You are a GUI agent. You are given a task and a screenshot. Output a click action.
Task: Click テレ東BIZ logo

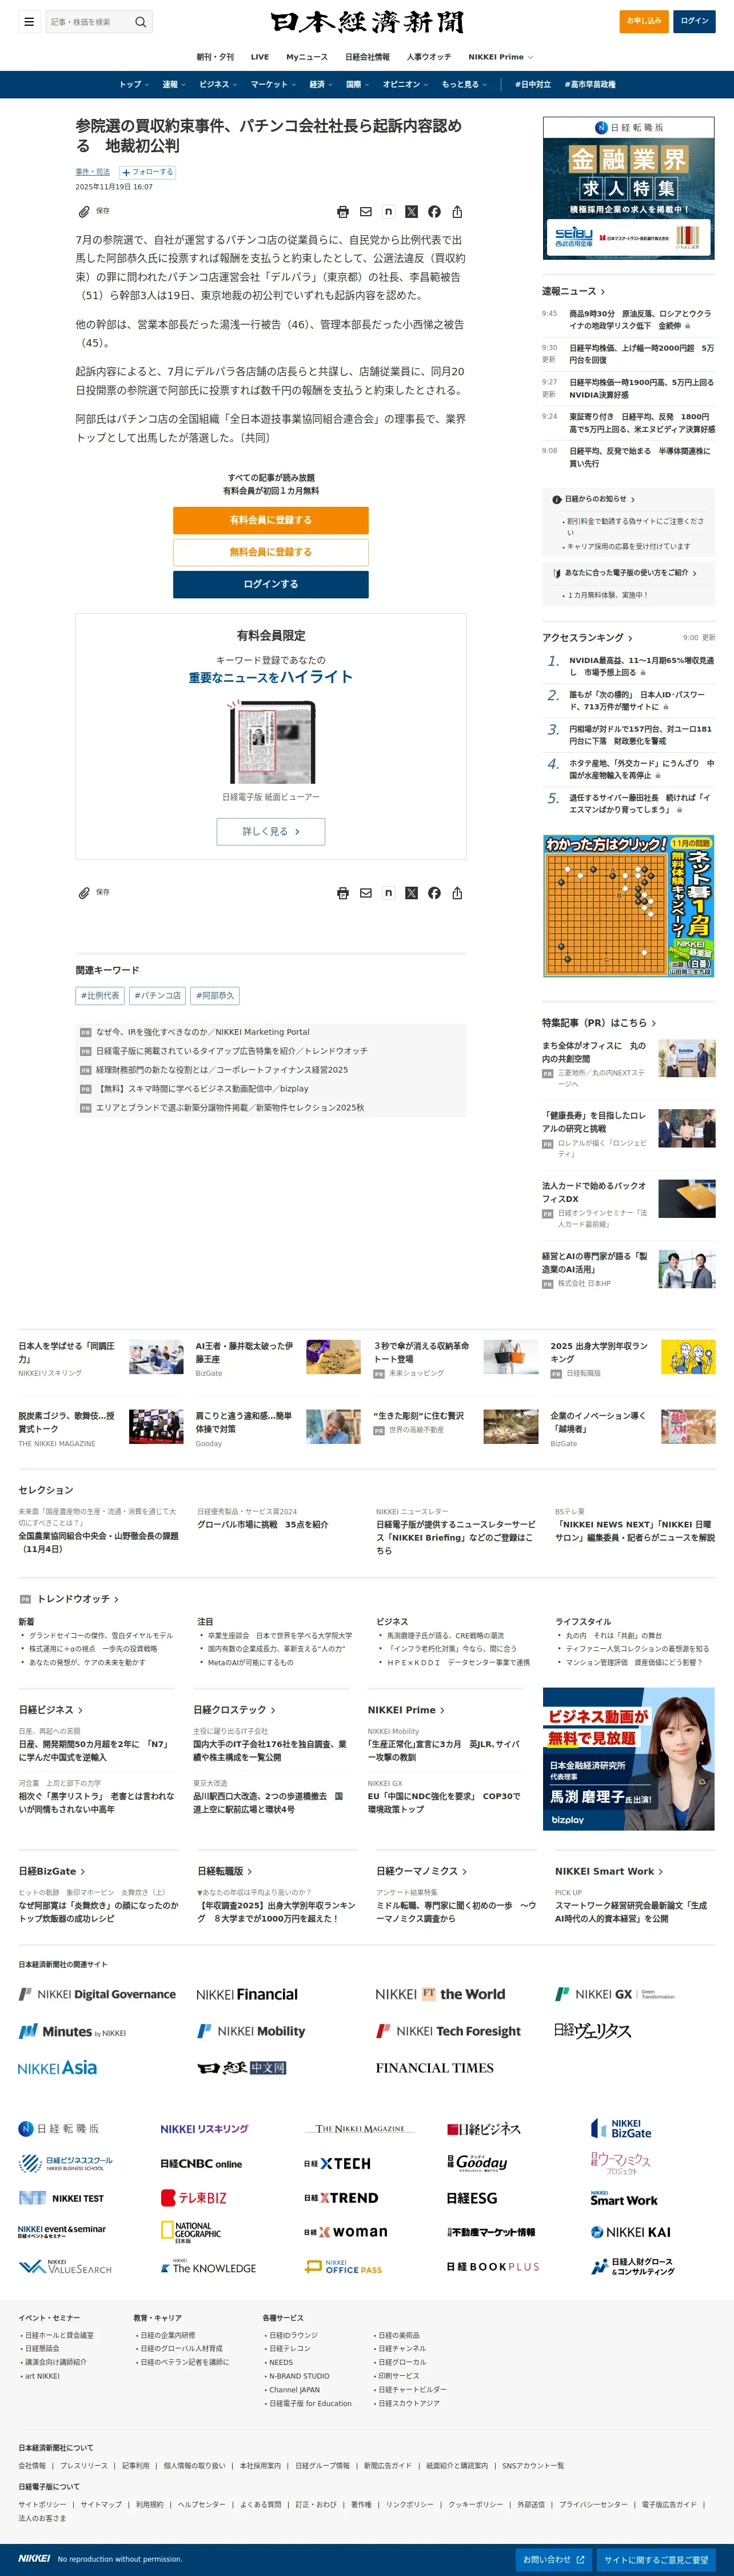(x=194, y=2198)
